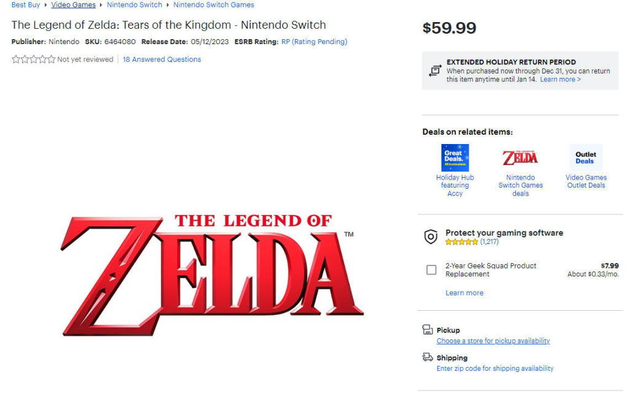The height and width of the screenshot is (399, 627).
Task: Open the Video Games breadcrumb
Action: [74, 5]
